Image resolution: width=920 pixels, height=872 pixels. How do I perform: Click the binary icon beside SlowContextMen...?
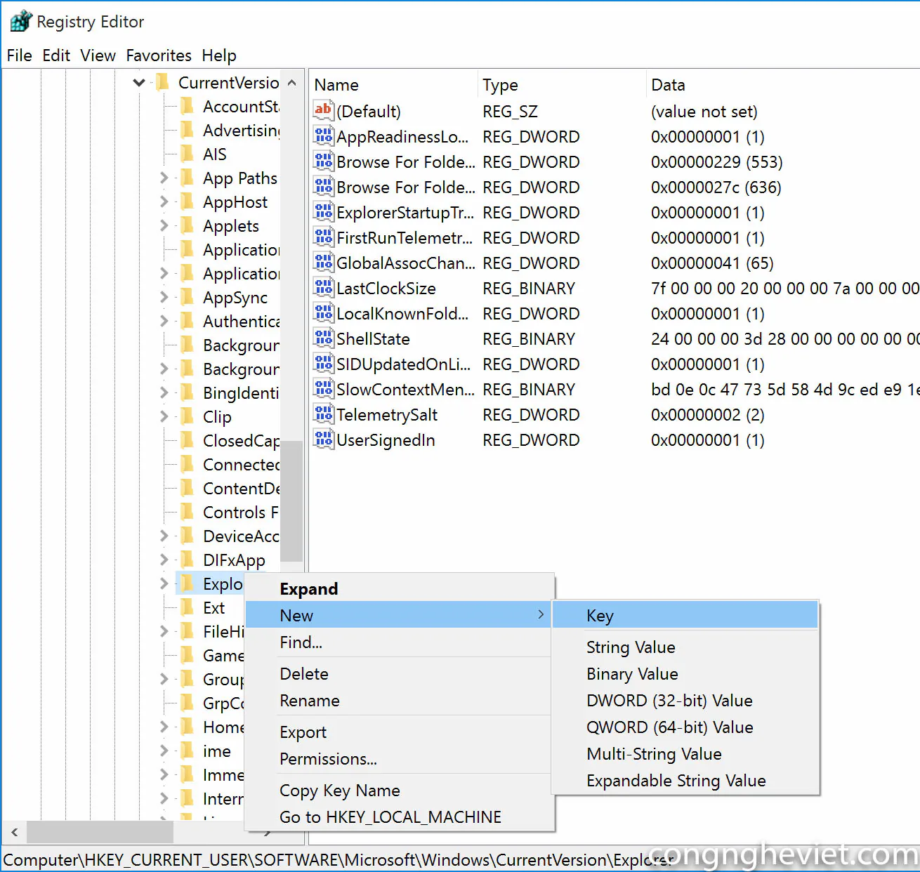323,388
